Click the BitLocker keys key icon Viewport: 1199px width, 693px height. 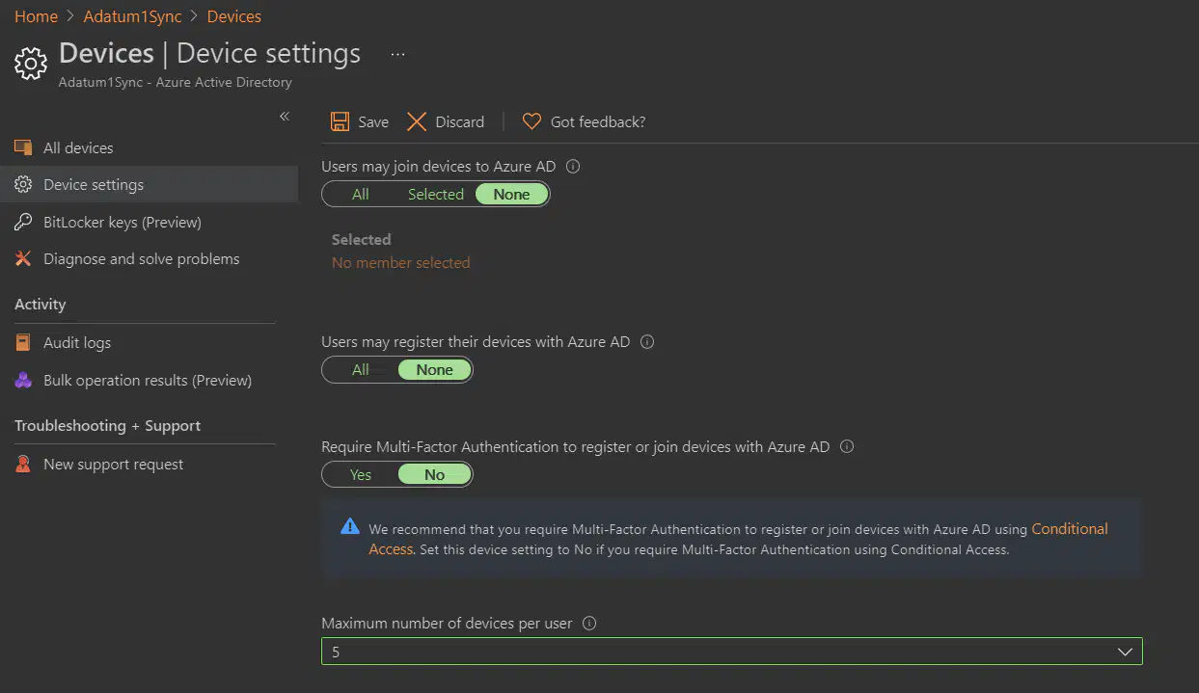coord(23,222)
